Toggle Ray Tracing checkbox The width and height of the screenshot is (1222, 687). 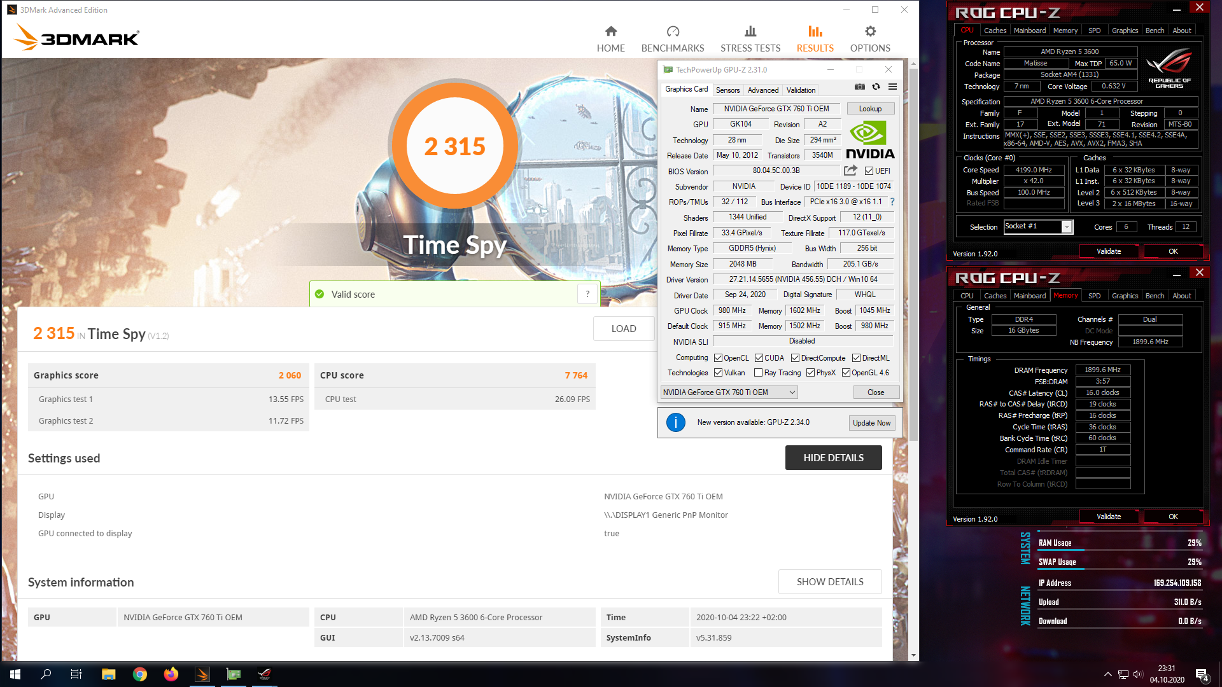point(758,373)
